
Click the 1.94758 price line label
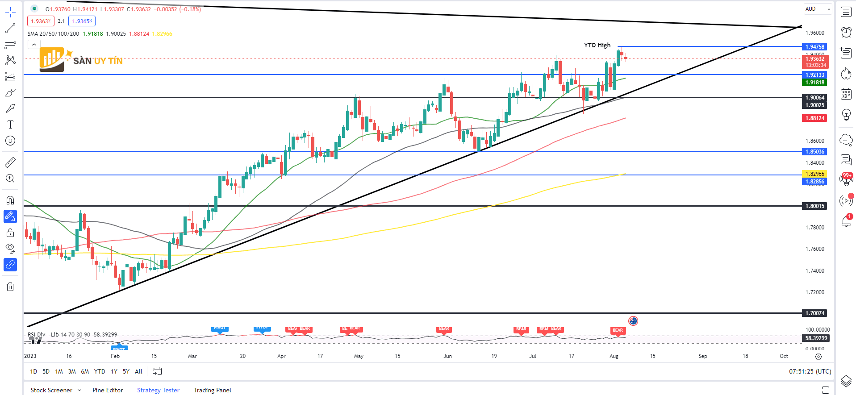(x=815, y=46)
